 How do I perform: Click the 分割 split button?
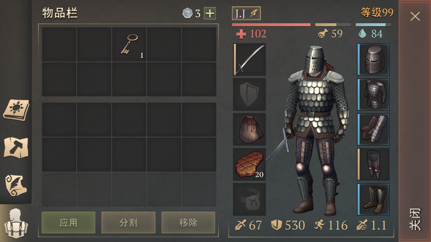[x=128, y=222]
